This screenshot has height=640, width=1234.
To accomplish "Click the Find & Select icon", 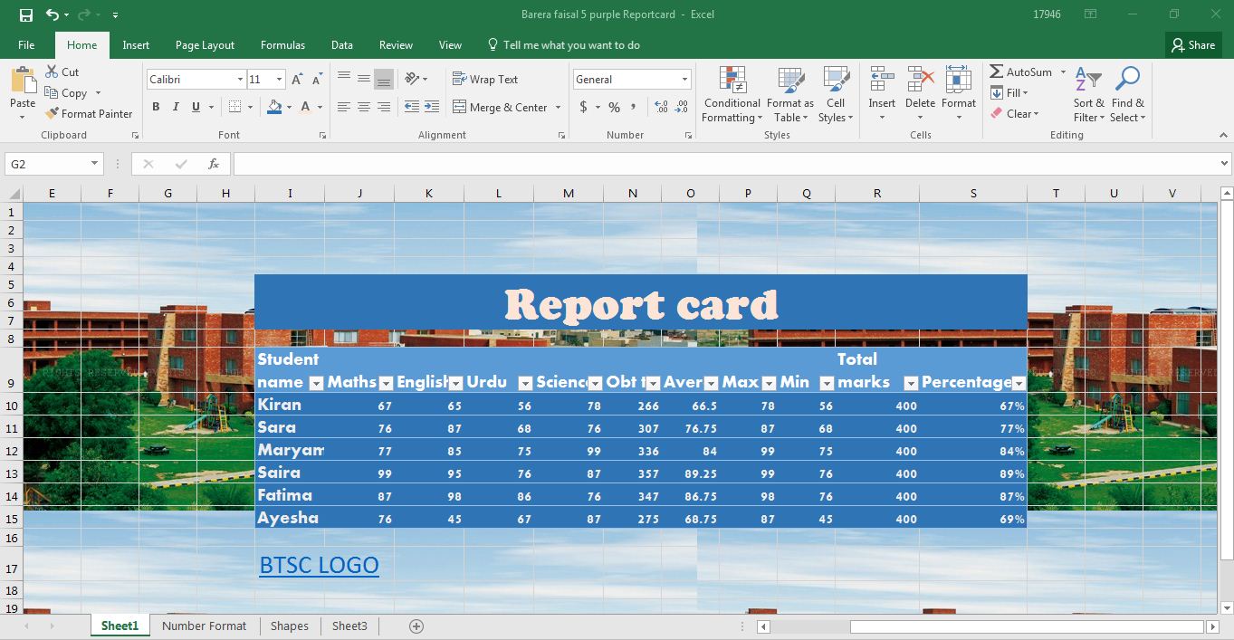I will click(x=1127, y=95).
